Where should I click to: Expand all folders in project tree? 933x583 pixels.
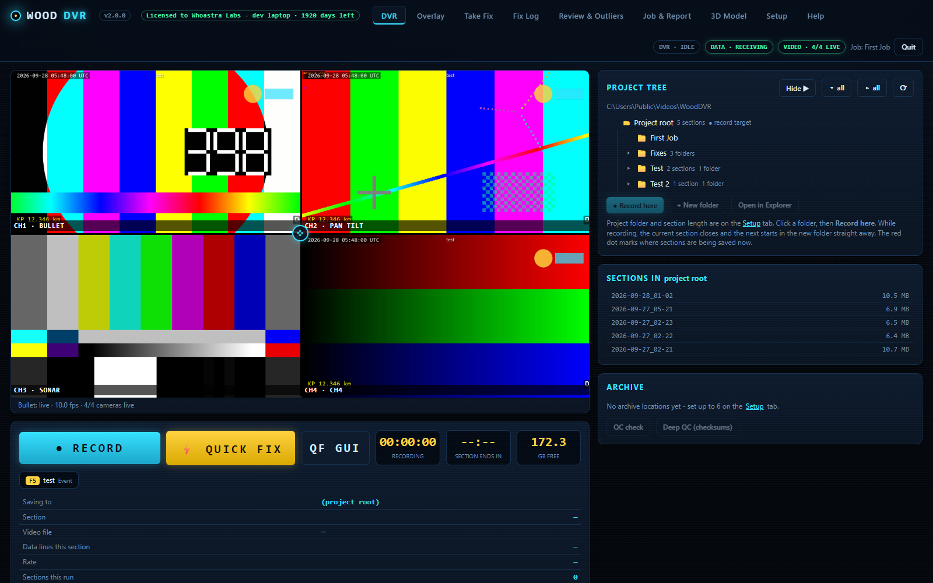[837, 88]
